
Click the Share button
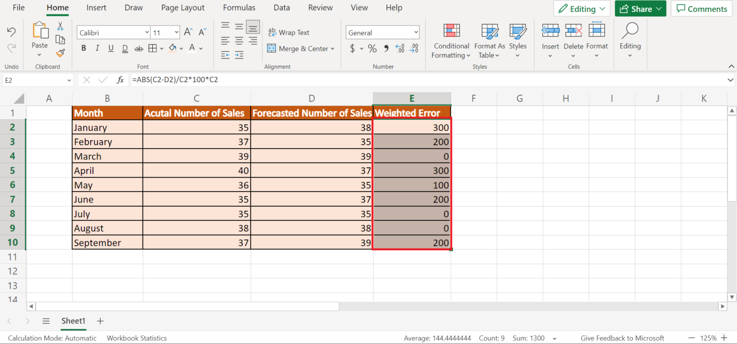[640, 8]
